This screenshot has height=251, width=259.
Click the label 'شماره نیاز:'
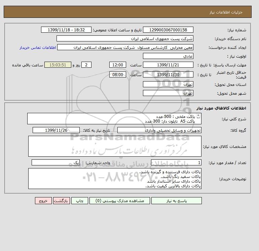click(x=237, y=30)
